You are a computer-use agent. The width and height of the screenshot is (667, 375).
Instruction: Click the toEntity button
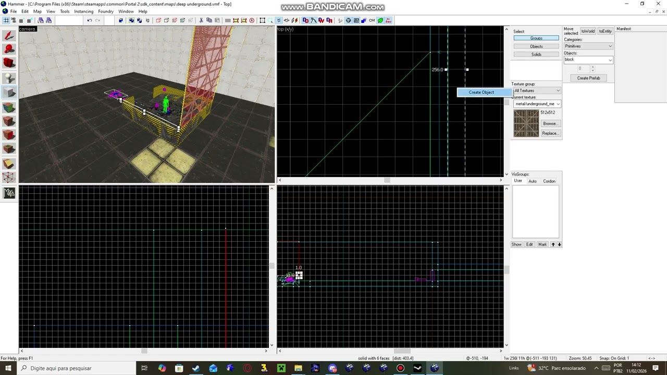605,31
